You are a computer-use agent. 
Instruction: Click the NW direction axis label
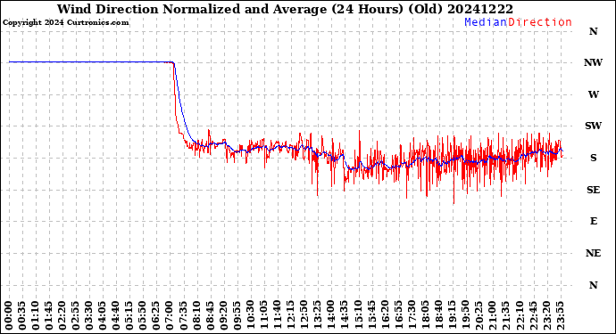593,62
